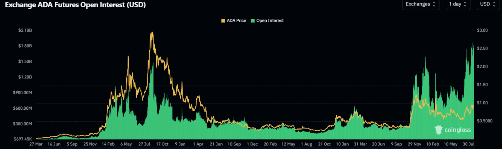Viewport: 502px width, 149px height.
Task: Click the 27 Mar date label
Action: pyautogui.click(x=36, y=144)
